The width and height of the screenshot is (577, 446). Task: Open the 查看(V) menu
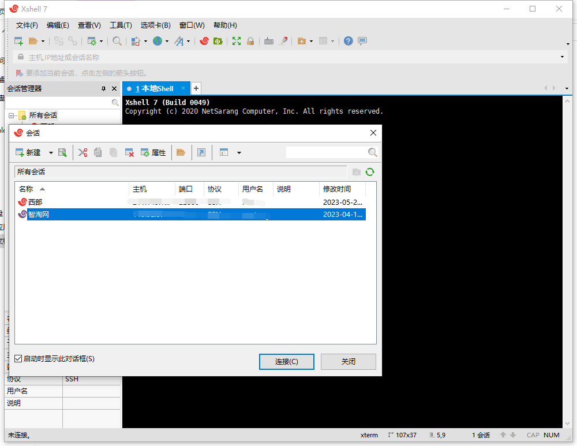pyautogui.click(x=89, y=25)
